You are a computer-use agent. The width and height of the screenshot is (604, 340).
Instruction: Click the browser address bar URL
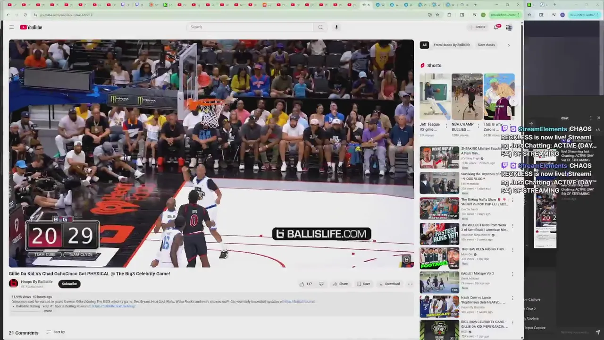(66, 15)
